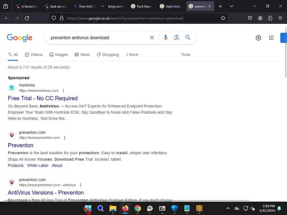Click the huntress.com URL text
Image resolution: width=287 pixels, height=215 pixels.
[x=39, y=91]
